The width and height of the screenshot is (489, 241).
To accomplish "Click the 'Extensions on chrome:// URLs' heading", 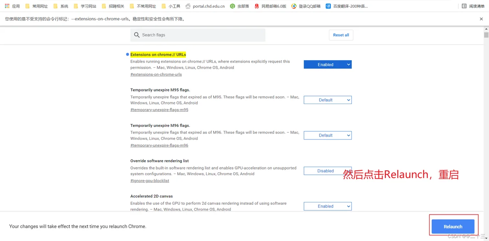I will (158, 54).
